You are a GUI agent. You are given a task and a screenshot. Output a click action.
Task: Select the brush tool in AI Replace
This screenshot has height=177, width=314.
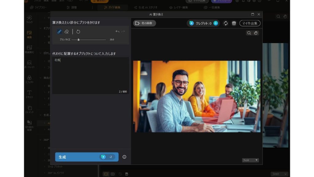point(59,32)
